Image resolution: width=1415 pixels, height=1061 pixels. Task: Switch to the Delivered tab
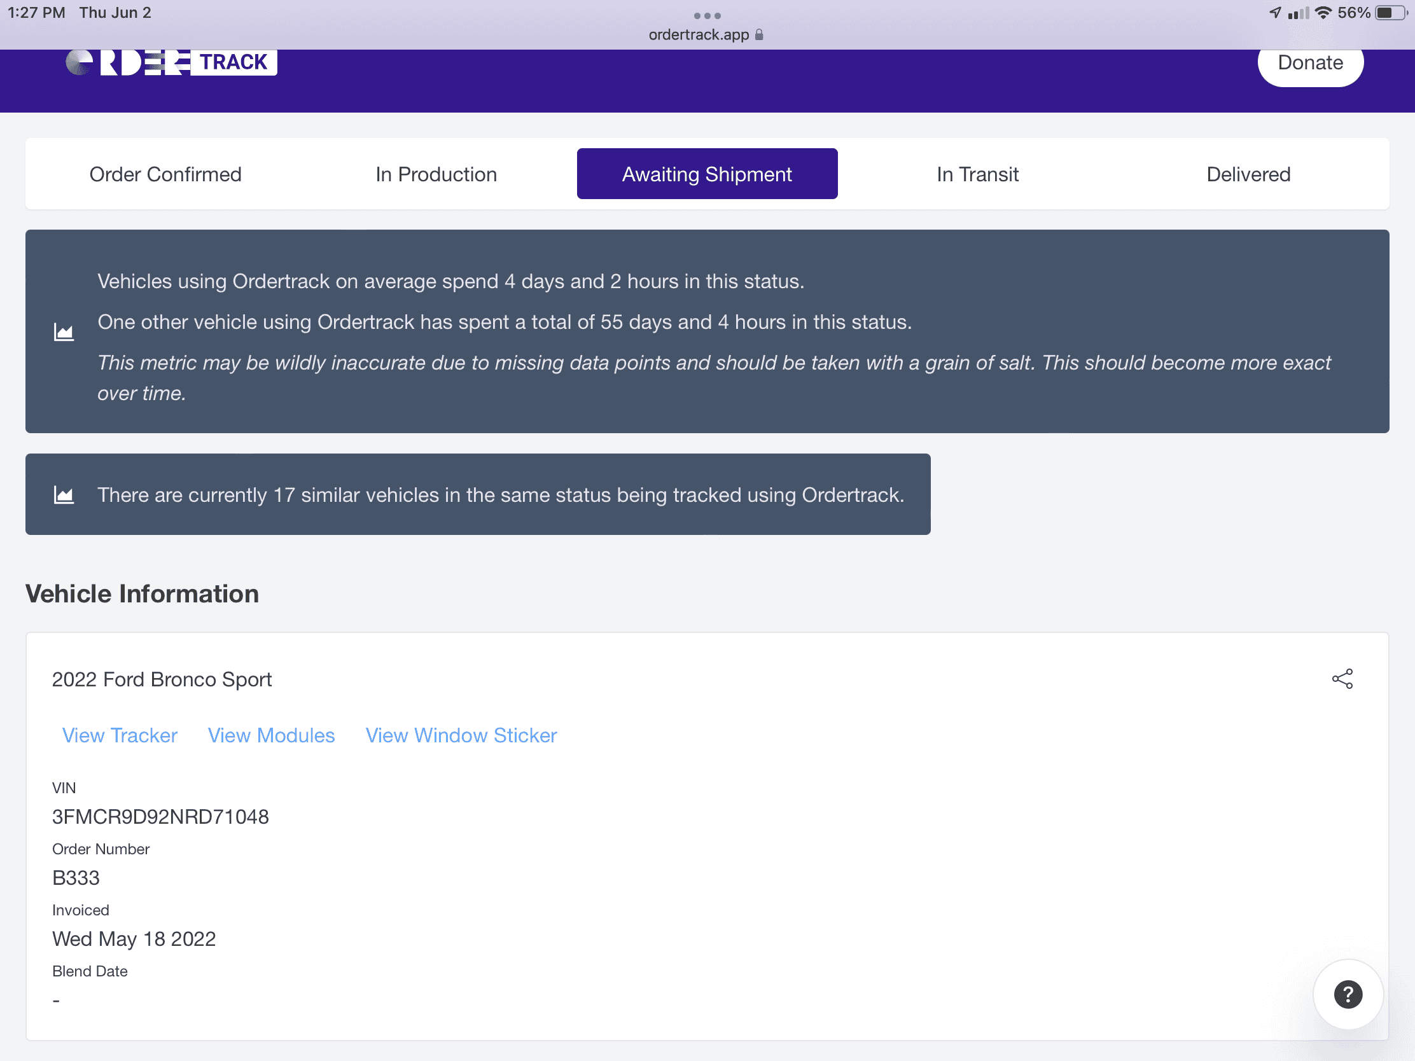(1248, 174)
